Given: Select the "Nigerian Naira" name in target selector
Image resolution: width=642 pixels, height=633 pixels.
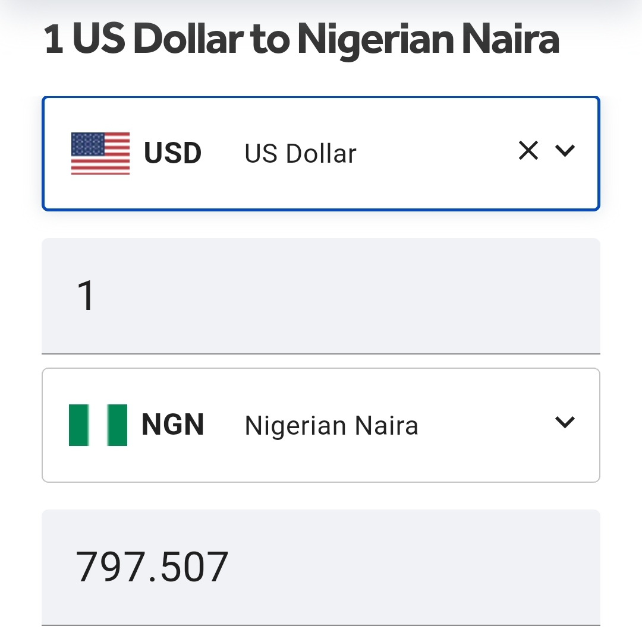Looking at the screenshot, I should [331, 426].
